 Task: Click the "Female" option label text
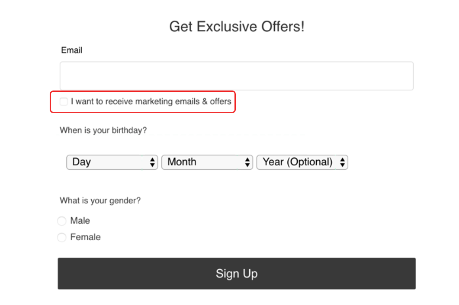pos(85,237)
